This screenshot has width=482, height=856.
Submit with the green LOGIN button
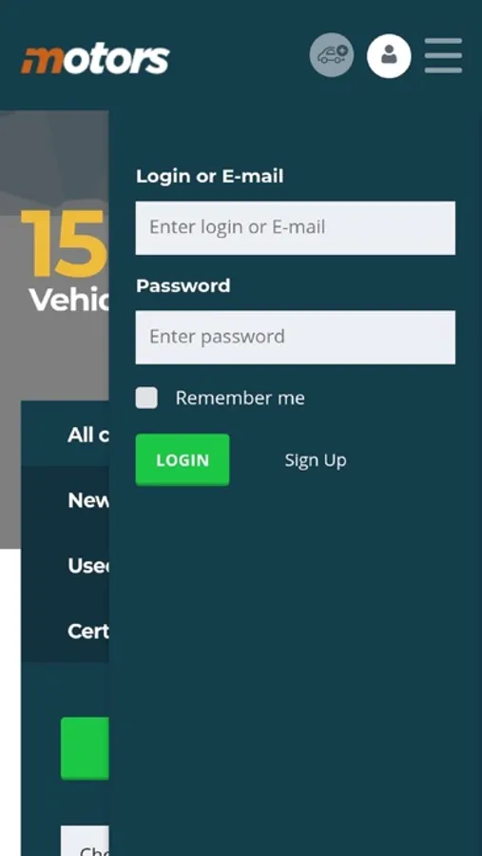click(x=183, y=459)
